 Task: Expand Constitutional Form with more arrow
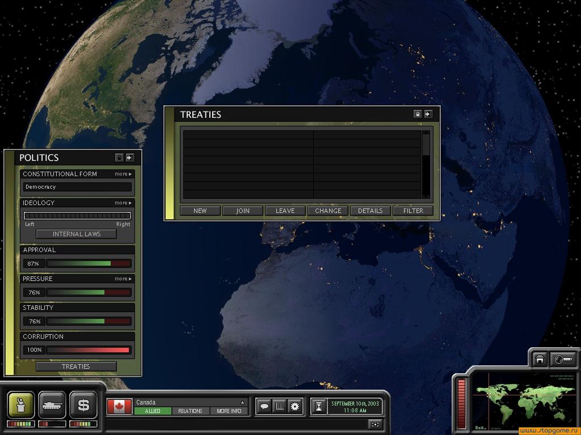pos(123,174)
